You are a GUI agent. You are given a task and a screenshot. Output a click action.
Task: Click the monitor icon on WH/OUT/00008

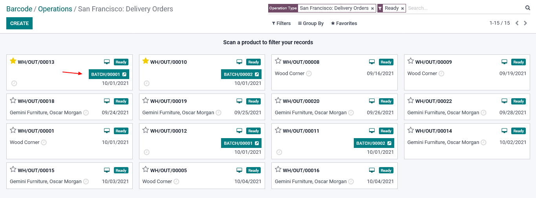tap(372, 62)
